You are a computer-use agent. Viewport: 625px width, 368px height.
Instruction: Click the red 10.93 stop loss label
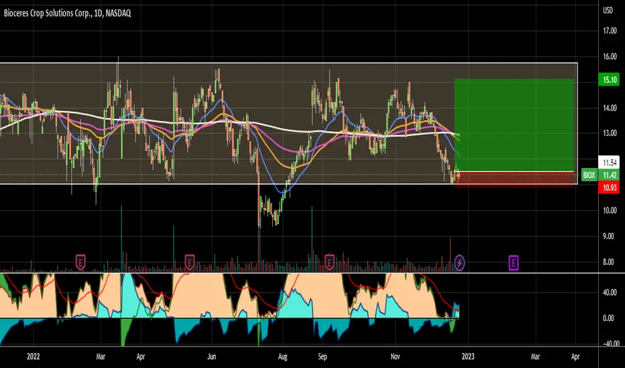[609, 187]
